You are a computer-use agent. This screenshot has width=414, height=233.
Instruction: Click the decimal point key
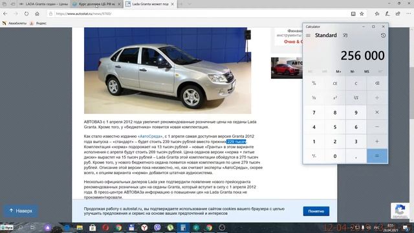click(356, 156)
